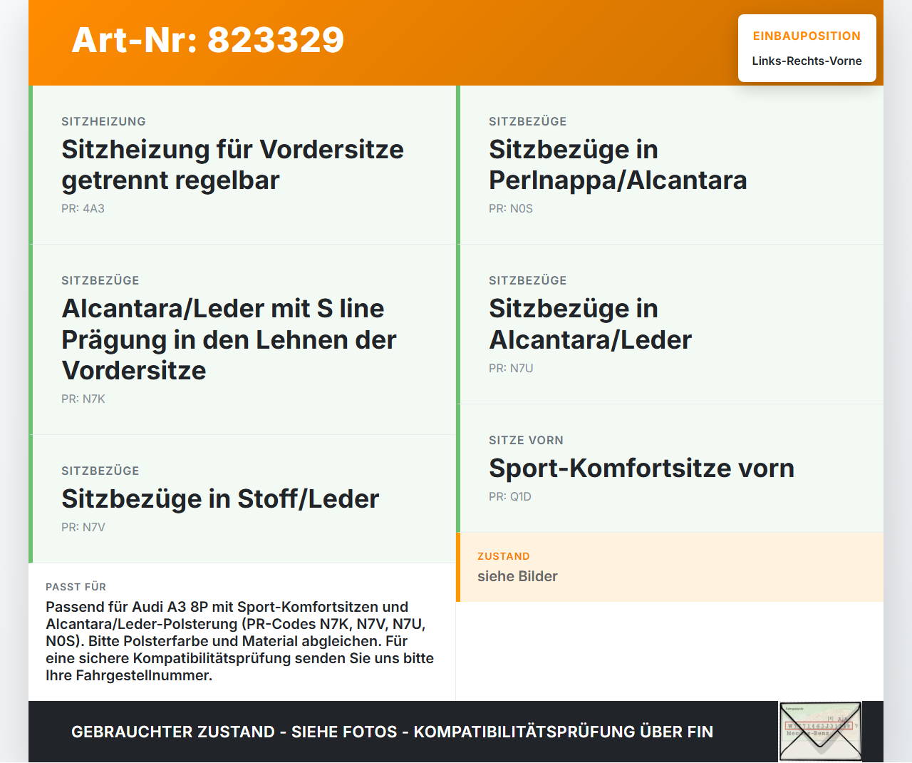The image size is (912, 763).
Task: Click the PR: N7V code
Action: click(x=83, y=528)
